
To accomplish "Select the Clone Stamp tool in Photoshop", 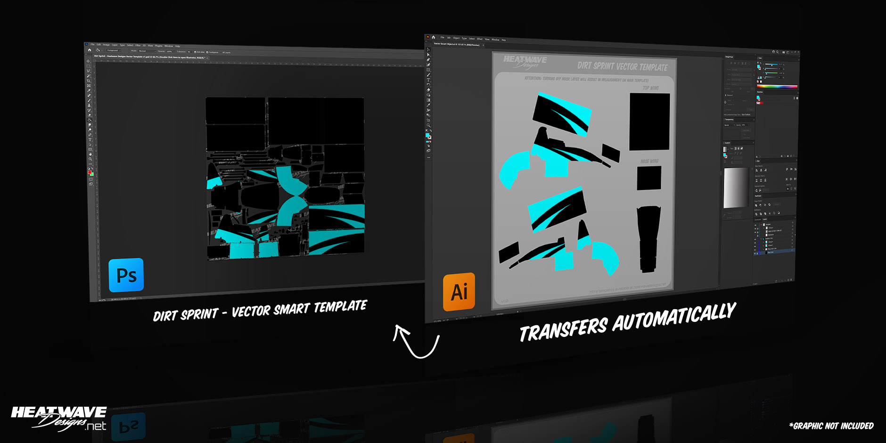I will pyautogui.click(x=89, y=105).
